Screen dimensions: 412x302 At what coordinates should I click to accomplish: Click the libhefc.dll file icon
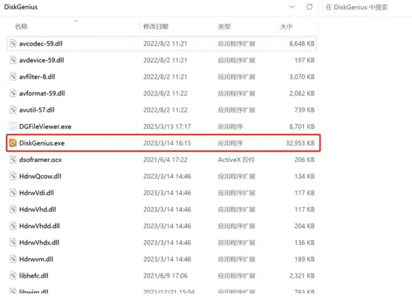13,276
